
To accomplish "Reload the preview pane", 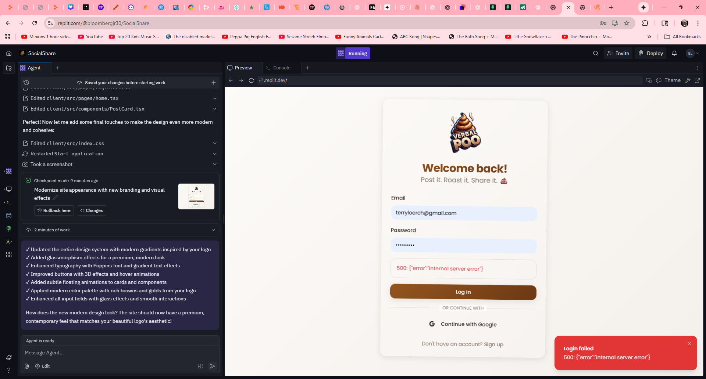I will (x=252, y=80).
